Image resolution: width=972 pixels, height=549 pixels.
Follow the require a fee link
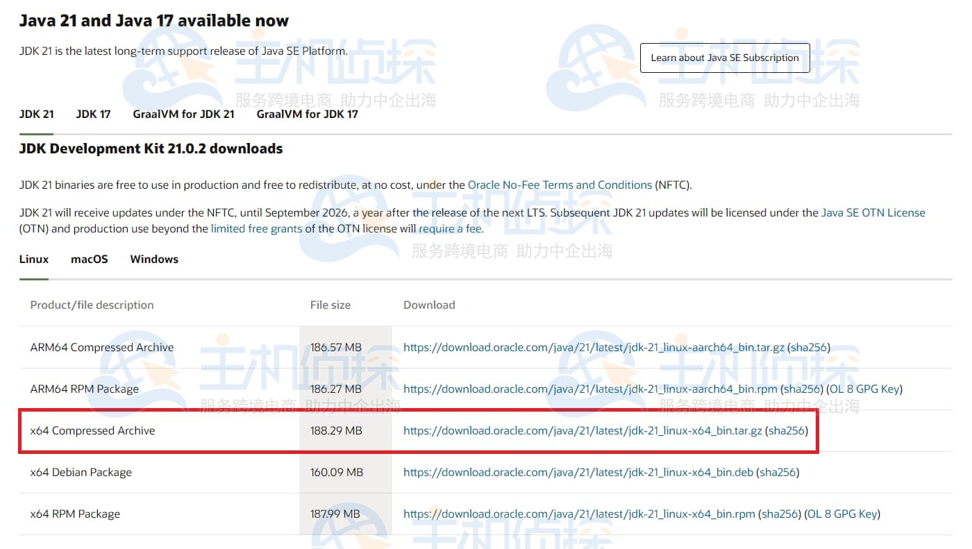tap(450, 228)
